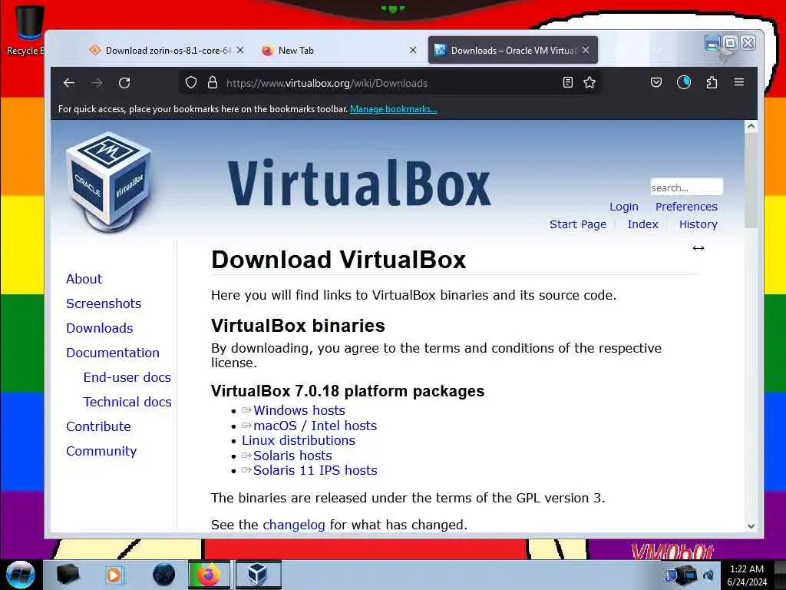Click the Show desktop strip beside the clock
Image resolution: width=786 pixels, height=590 pixels.
[x=780, y=575]
